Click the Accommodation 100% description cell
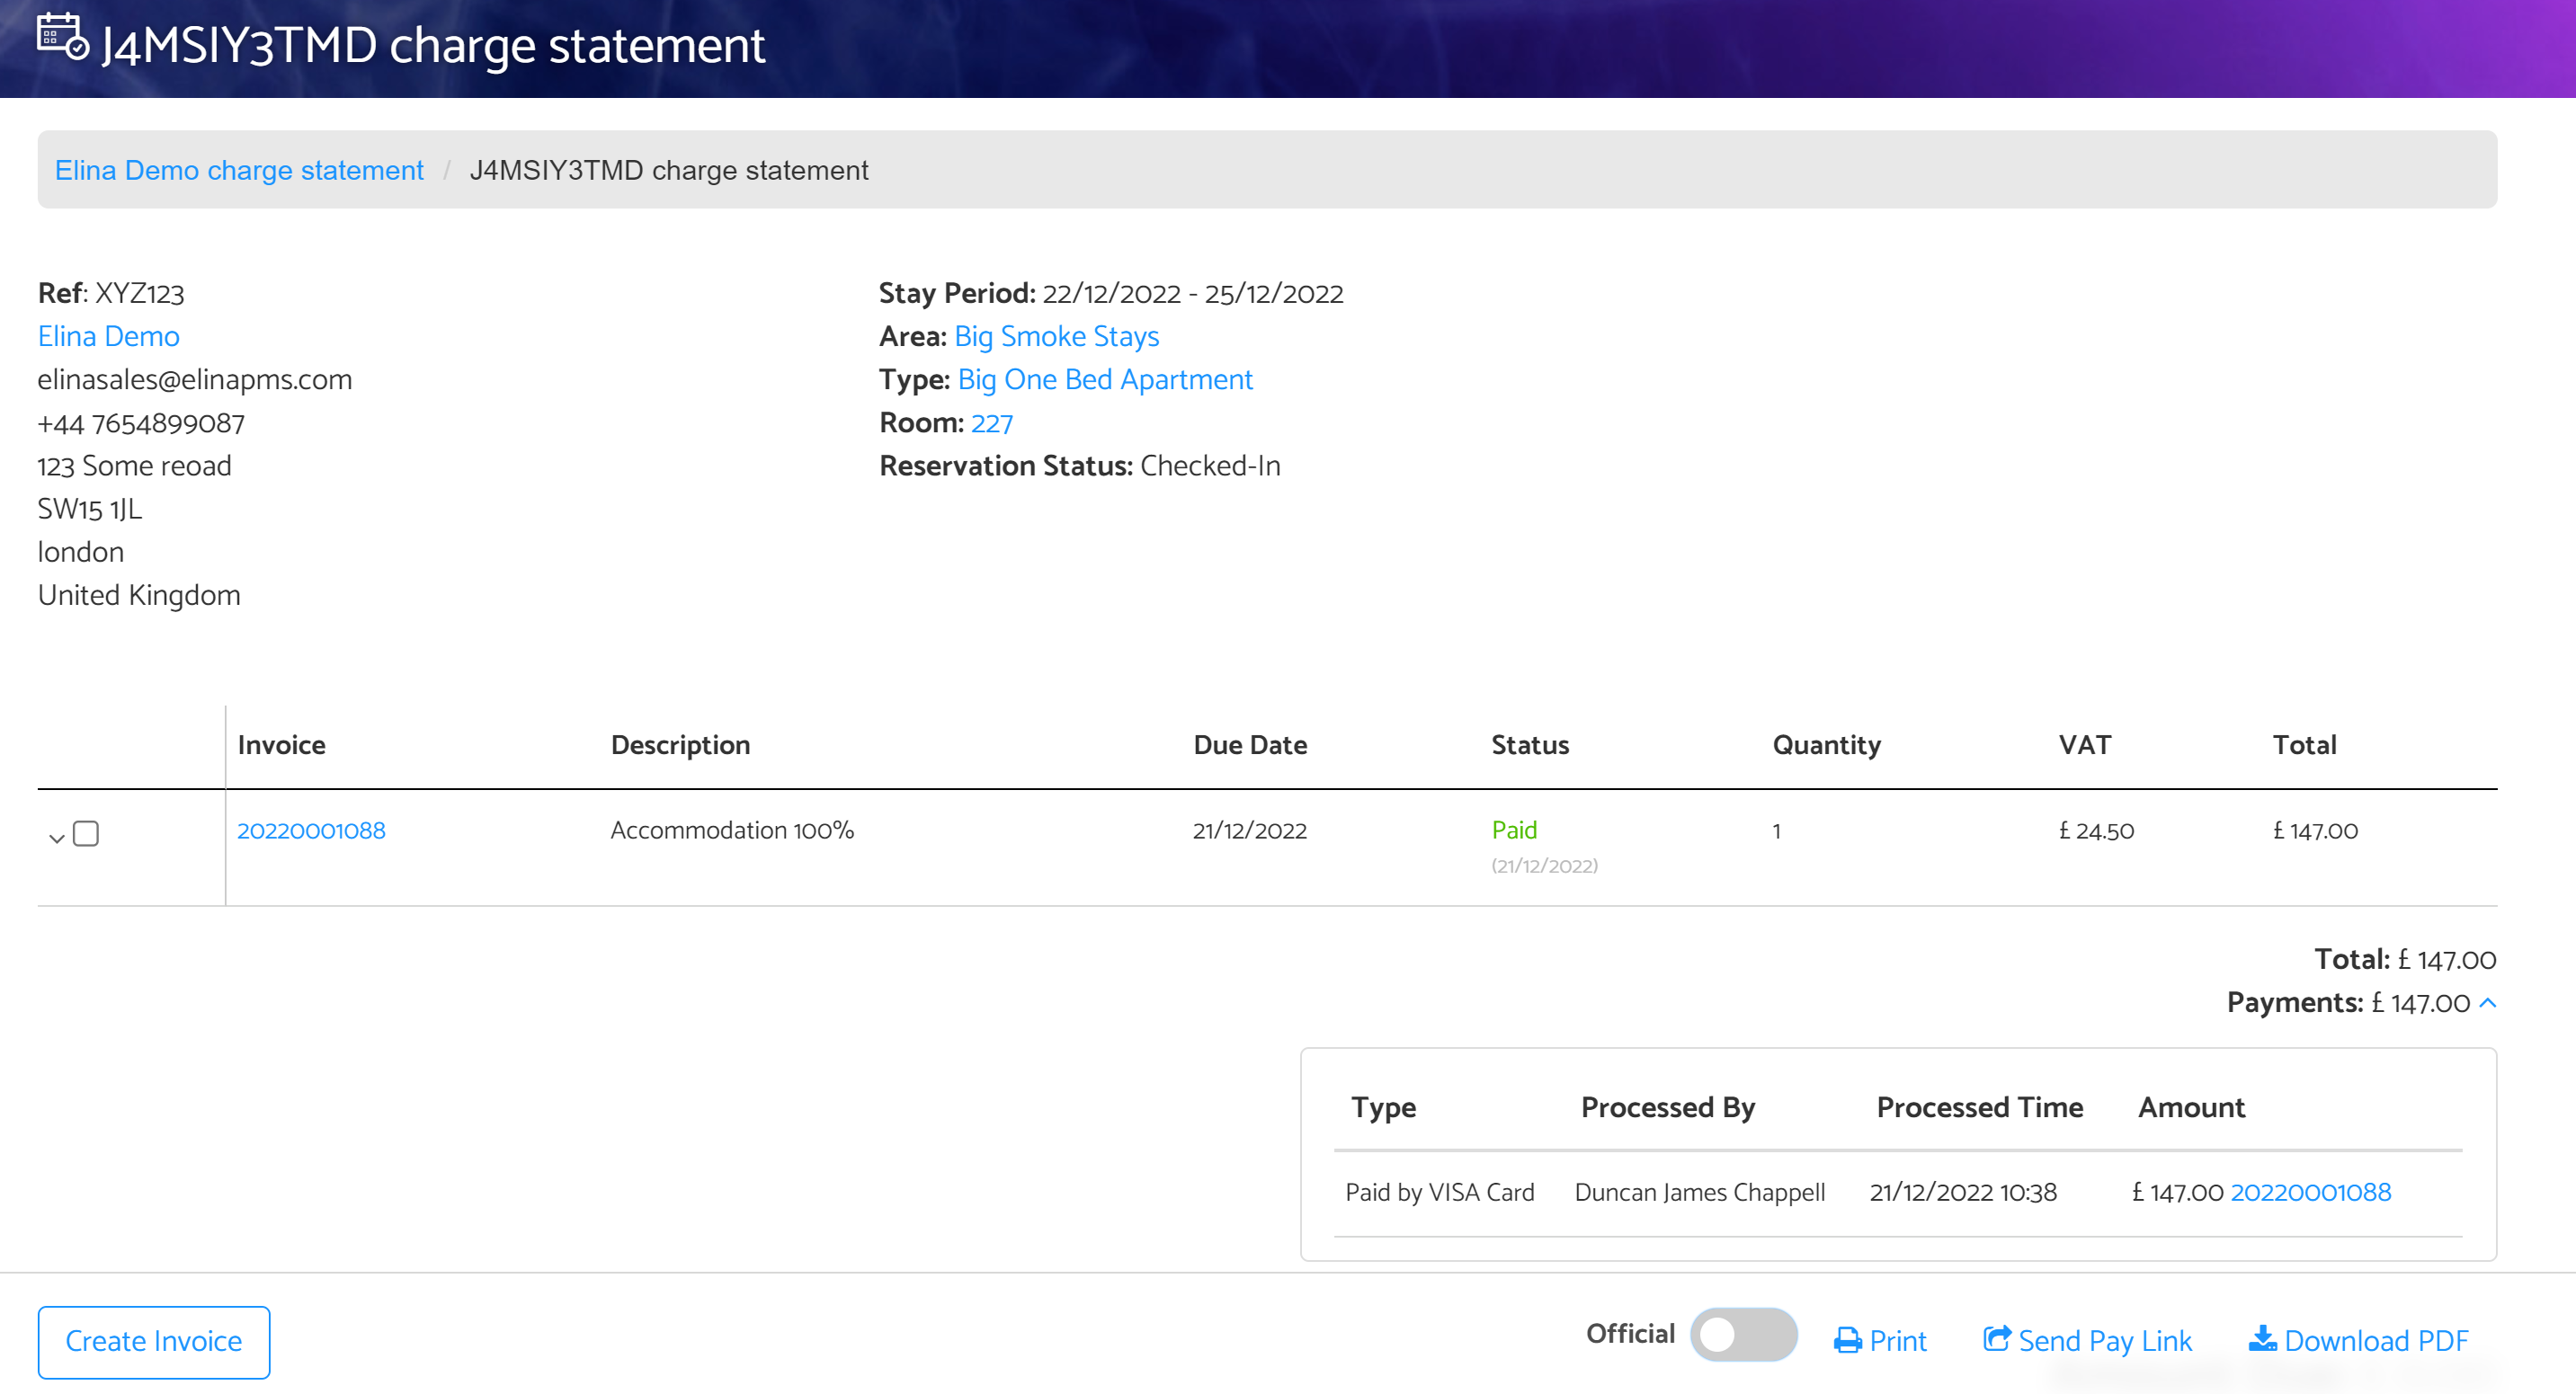This screenshot has height=1394, width=2576. (732, 830)
